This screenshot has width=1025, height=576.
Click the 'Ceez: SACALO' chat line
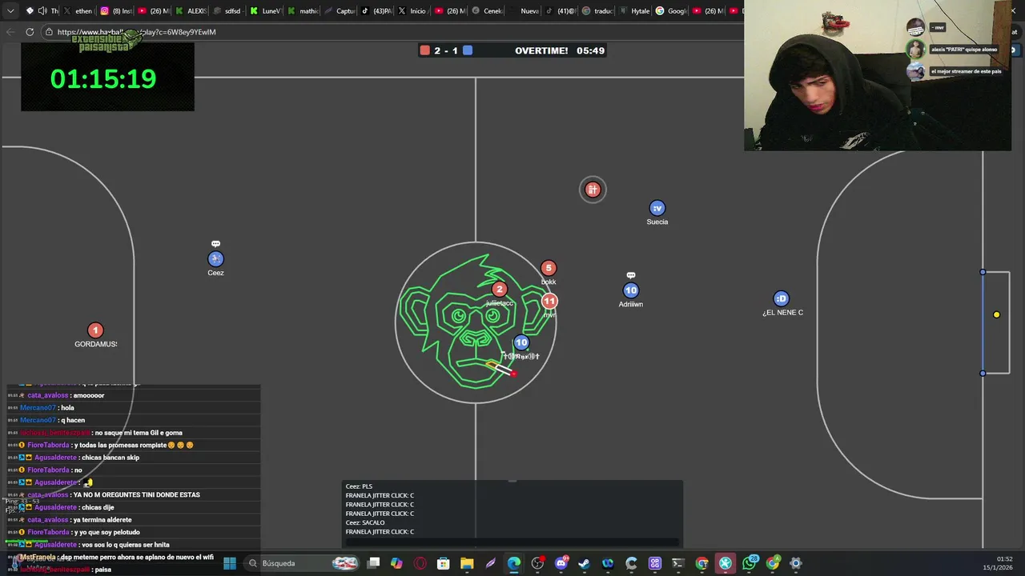point(365,522)
